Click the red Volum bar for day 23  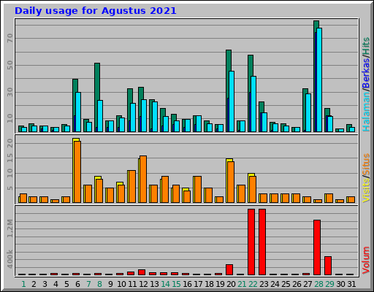point(262,242)
